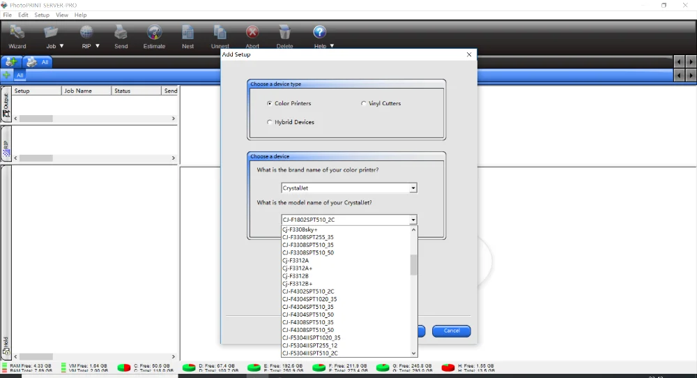
Task: Select CJ-F5304IISPT1020_35 from model list
Action: tap(346, 338)
